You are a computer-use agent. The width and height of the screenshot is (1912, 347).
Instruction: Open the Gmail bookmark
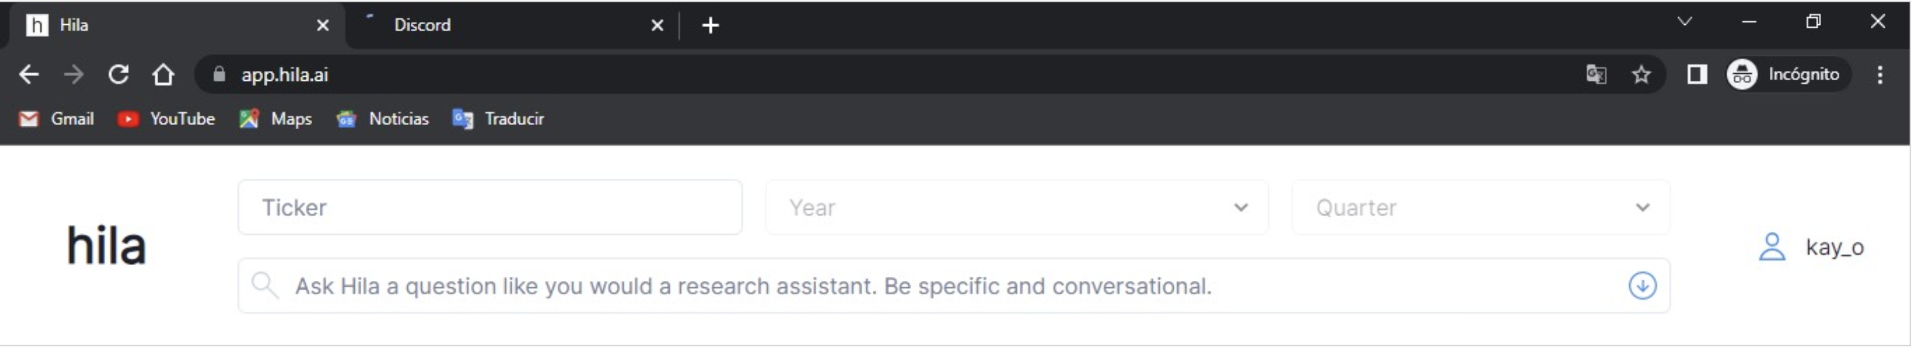[x=57, y=119]
